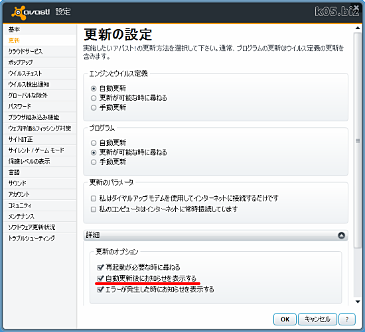Screen dimensions: 365x332
Task: Click the scrollbar up arrow
Action: tap(358, 28)
